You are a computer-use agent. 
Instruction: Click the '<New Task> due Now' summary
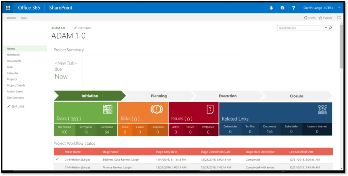pyautogui.click(x=66, y=70)
